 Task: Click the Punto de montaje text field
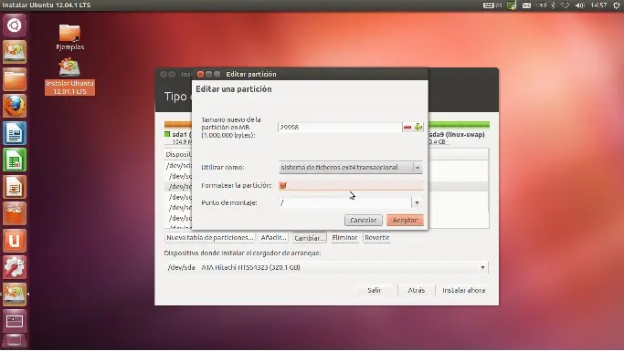tap(344, 203)
